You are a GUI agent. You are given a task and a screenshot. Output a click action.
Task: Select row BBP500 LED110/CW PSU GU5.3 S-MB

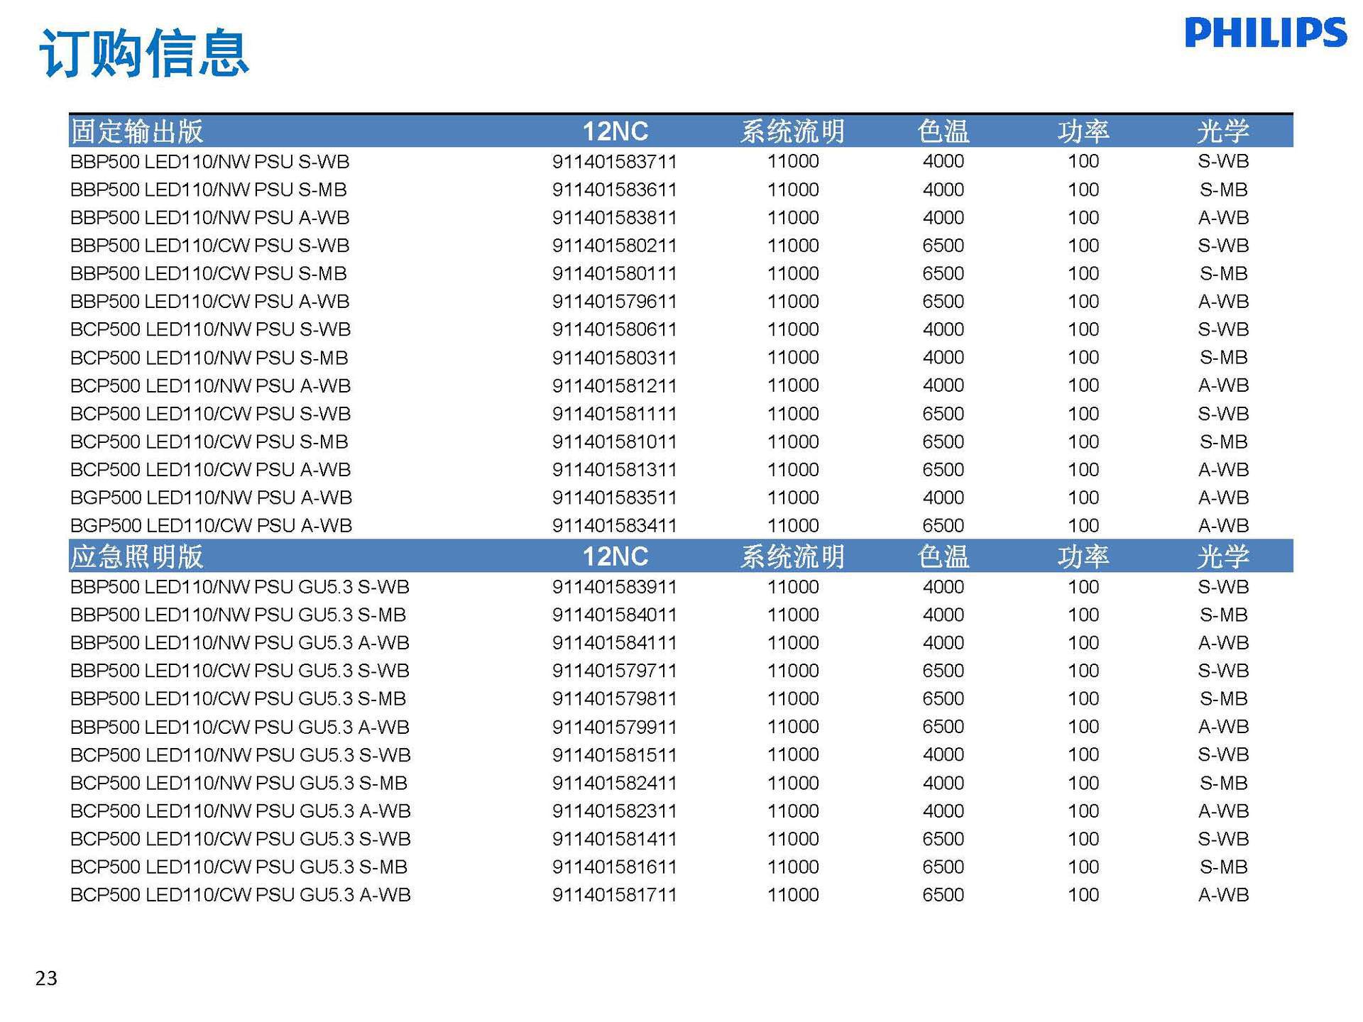pyautogui.click(x=238, y=699)
